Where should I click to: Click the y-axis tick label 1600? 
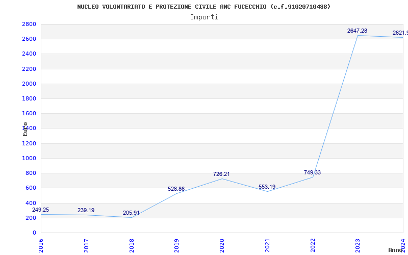point(29,113)
